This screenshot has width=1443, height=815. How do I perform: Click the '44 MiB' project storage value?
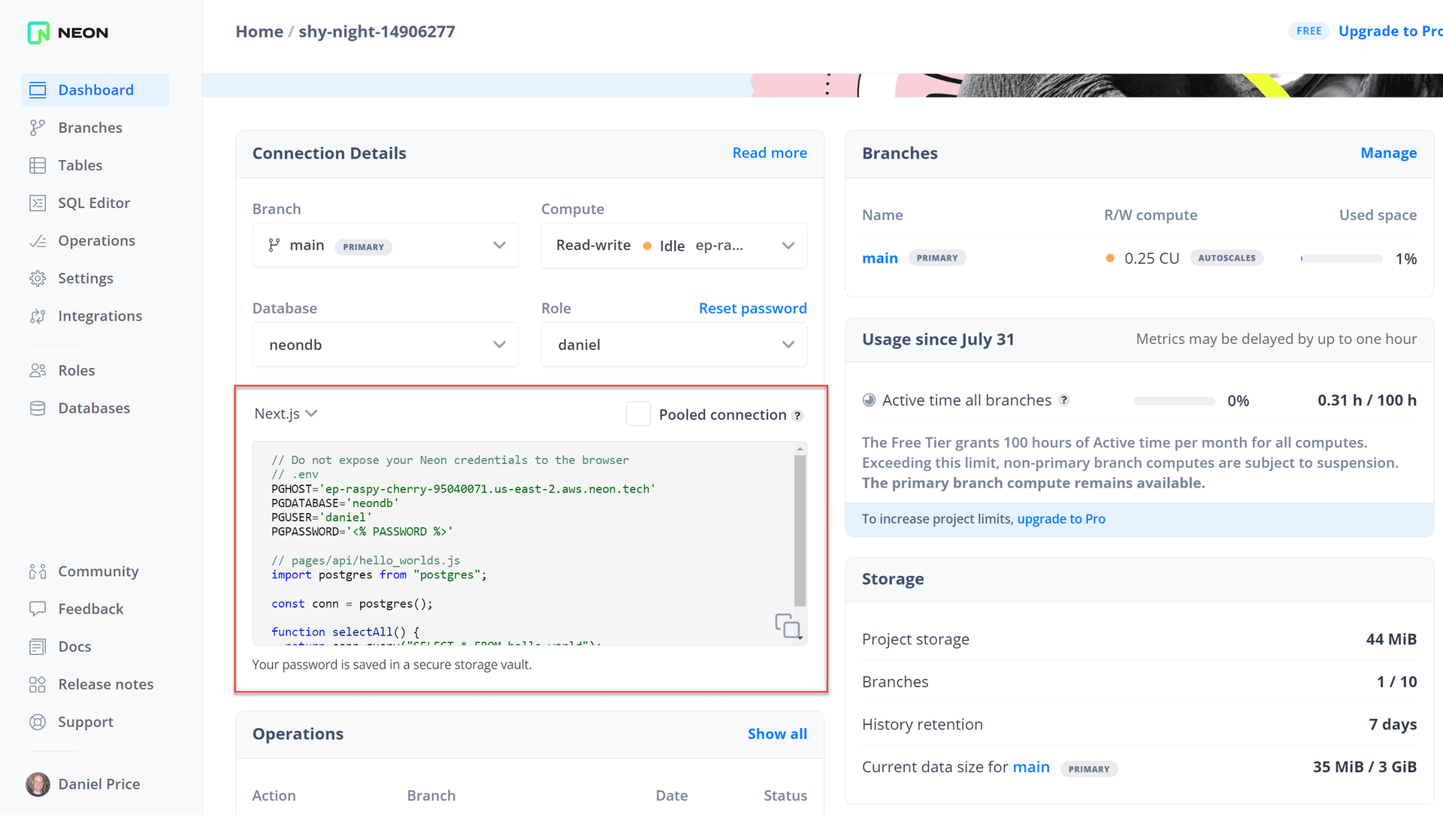[1390, 639]
